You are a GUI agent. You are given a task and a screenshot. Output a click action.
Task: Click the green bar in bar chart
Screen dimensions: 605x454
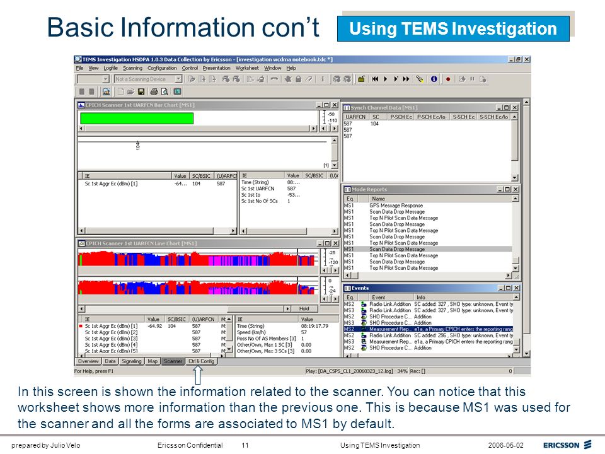pyautogui.click(x=137, y=118)
